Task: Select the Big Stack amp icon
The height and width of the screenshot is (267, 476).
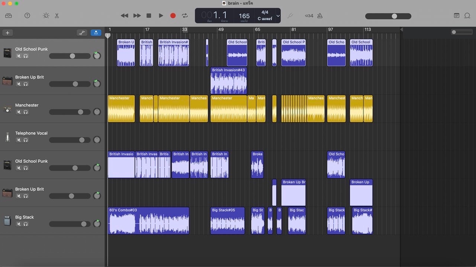Action: click(7, 221)
